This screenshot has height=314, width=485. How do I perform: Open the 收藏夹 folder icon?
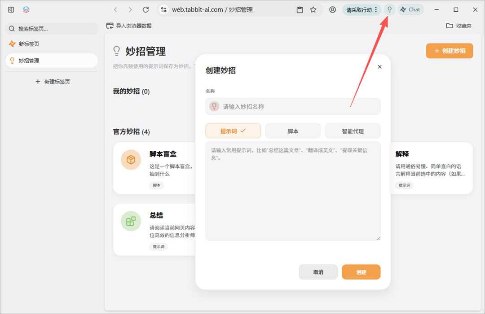pos(450,26)
